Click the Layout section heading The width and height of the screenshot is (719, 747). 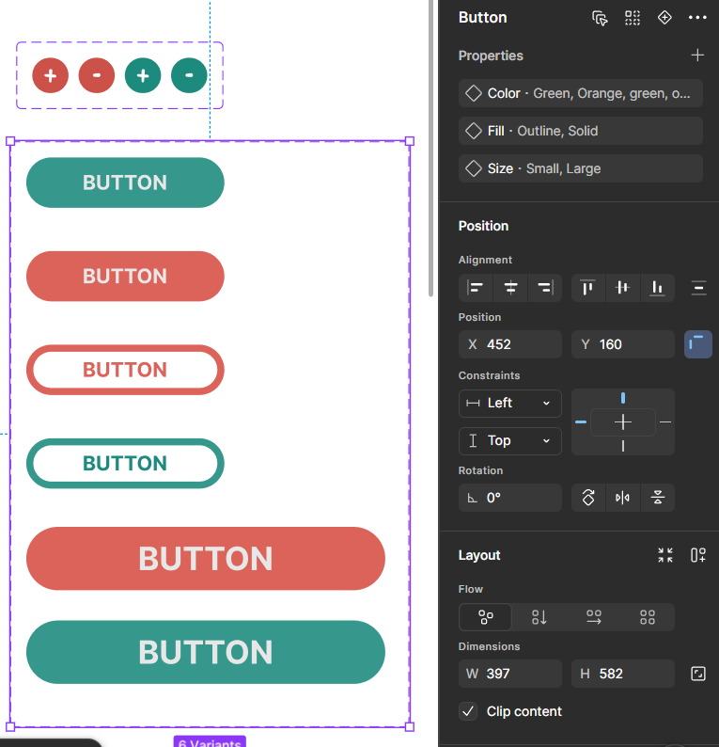479,555
